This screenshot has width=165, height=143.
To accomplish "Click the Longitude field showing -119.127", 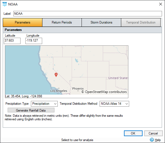I will [x=34, y=41].
